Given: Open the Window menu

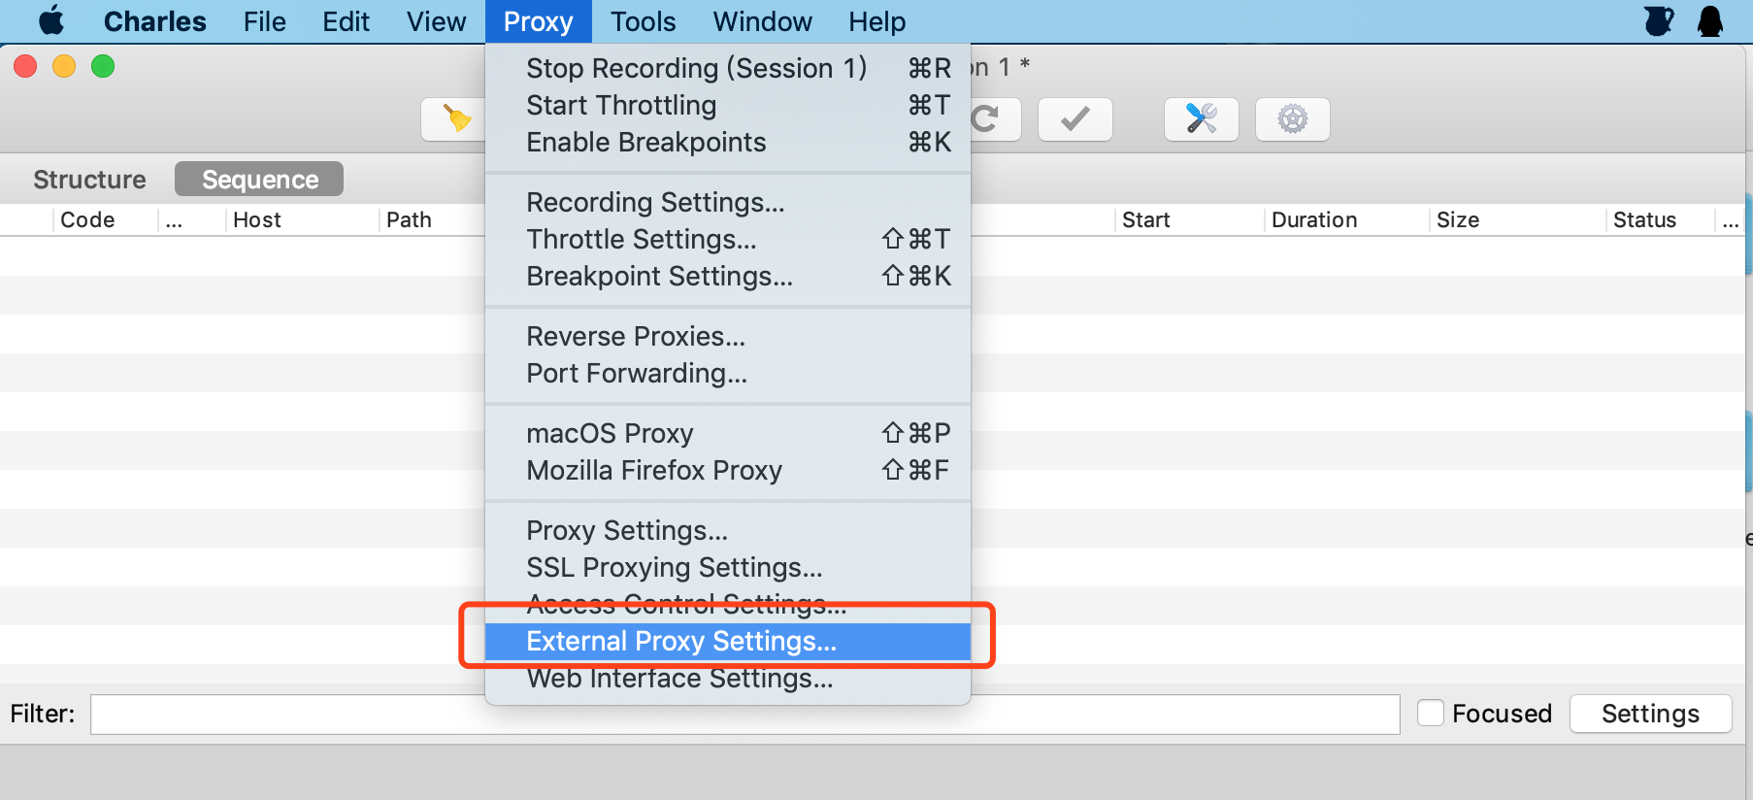Looking at the screenshot, I should pos(762,21).
